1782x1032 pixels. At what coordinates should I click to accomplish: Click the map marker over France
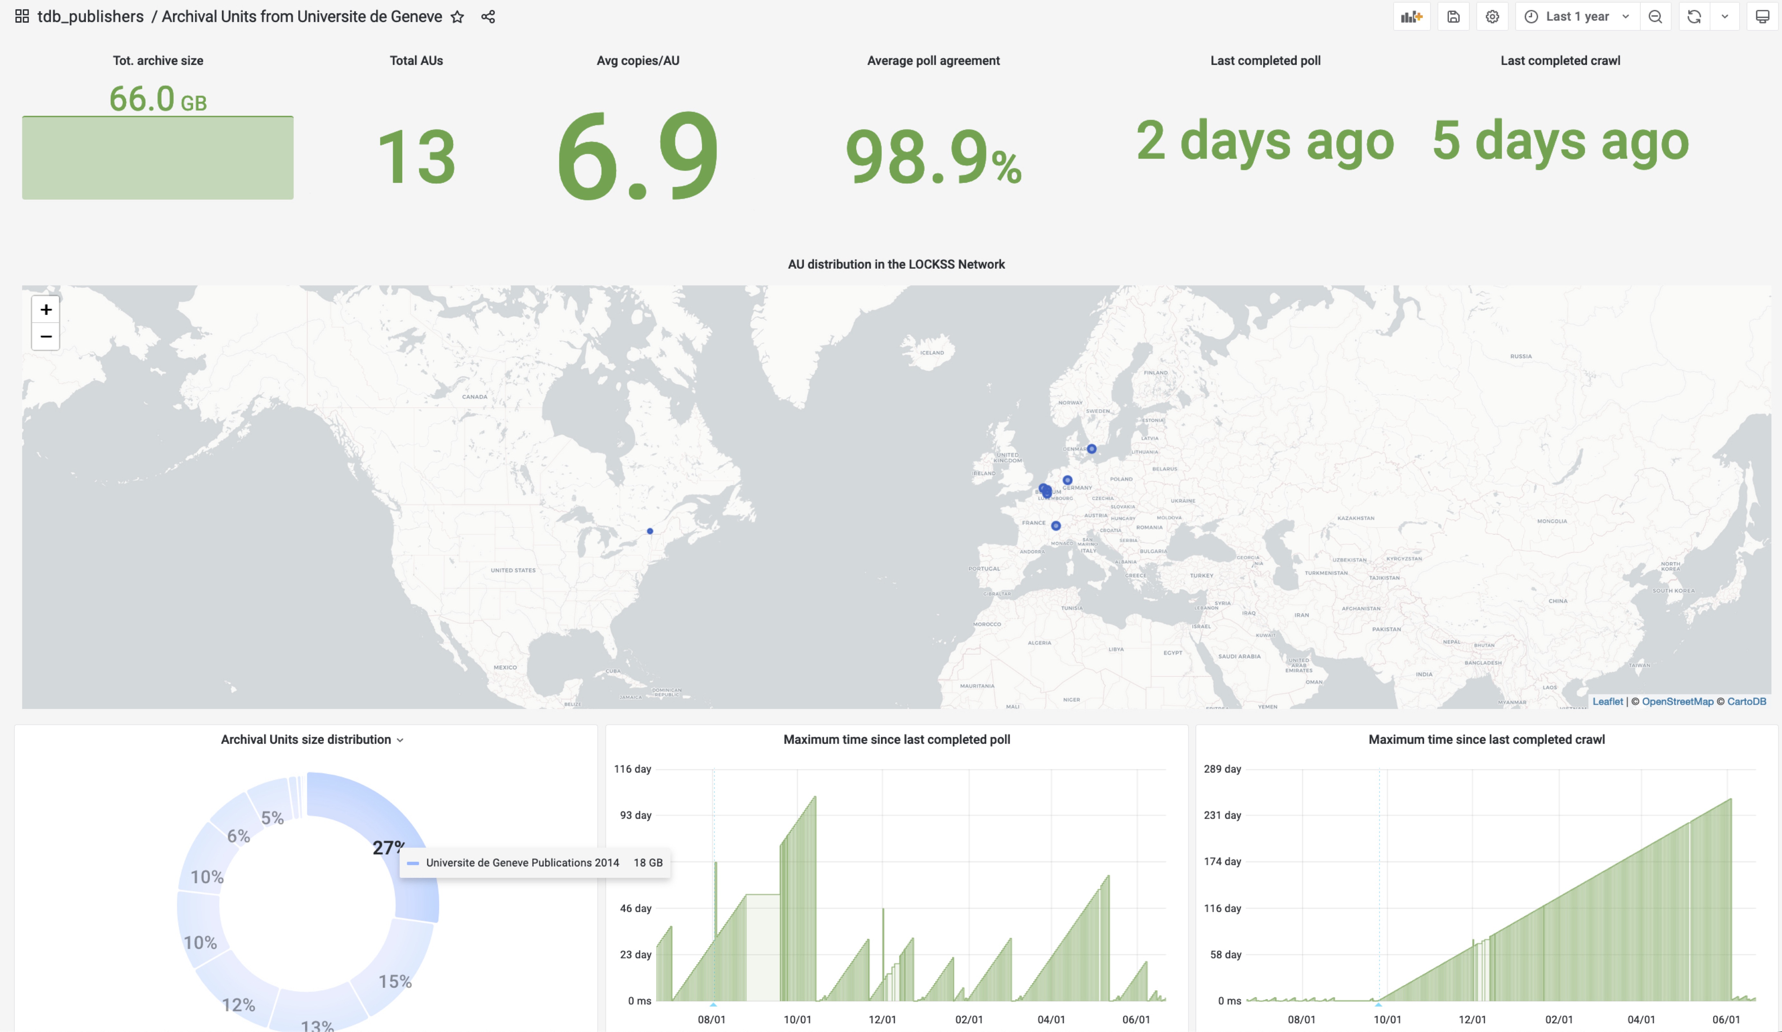pos(1056,526)
